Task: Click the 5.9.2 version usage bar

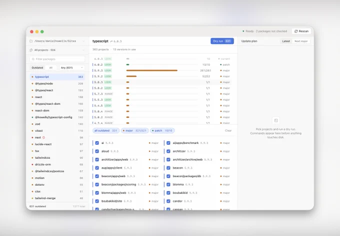Action: (x=131, y=76)
